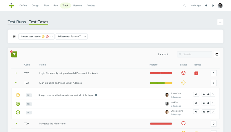The image size is (231, 132).
Task: Go to the Analyze menu
Action: 91,6
